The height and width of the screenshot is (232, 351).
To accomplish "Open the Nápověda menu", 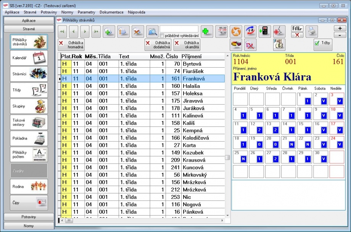I will pos(137,12).
